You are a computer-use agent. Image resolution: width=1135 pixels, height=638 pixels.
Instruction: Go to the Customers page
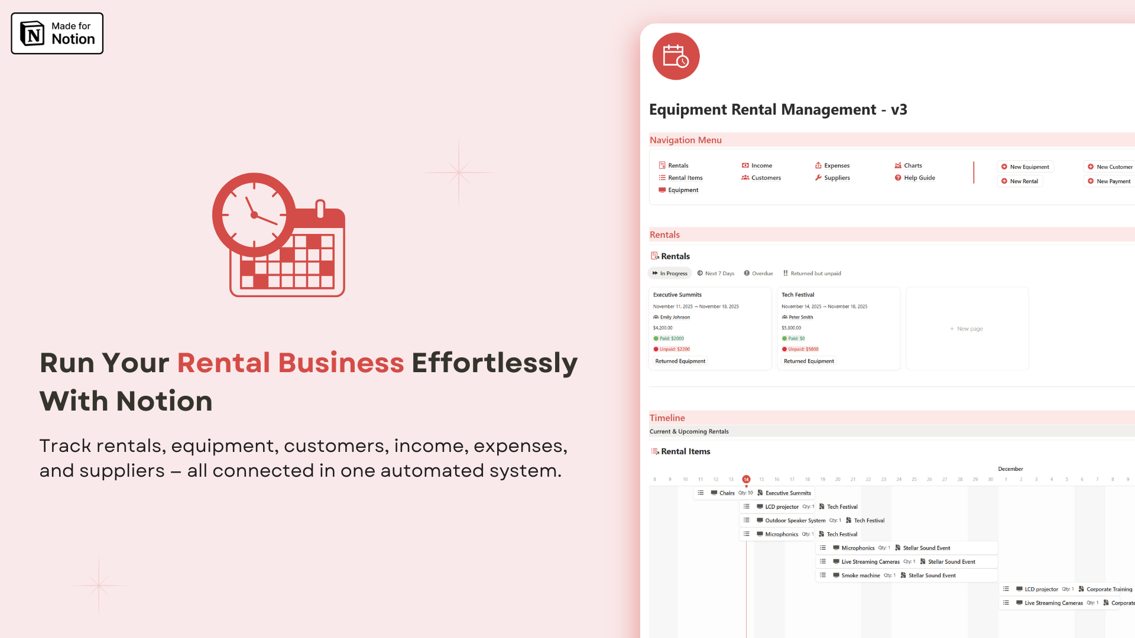(x=766, y=178)
